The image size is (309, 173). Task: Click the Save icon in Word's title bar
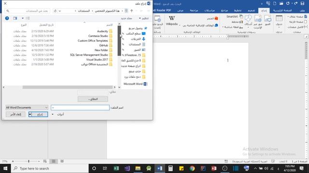(x=303, y=3)
